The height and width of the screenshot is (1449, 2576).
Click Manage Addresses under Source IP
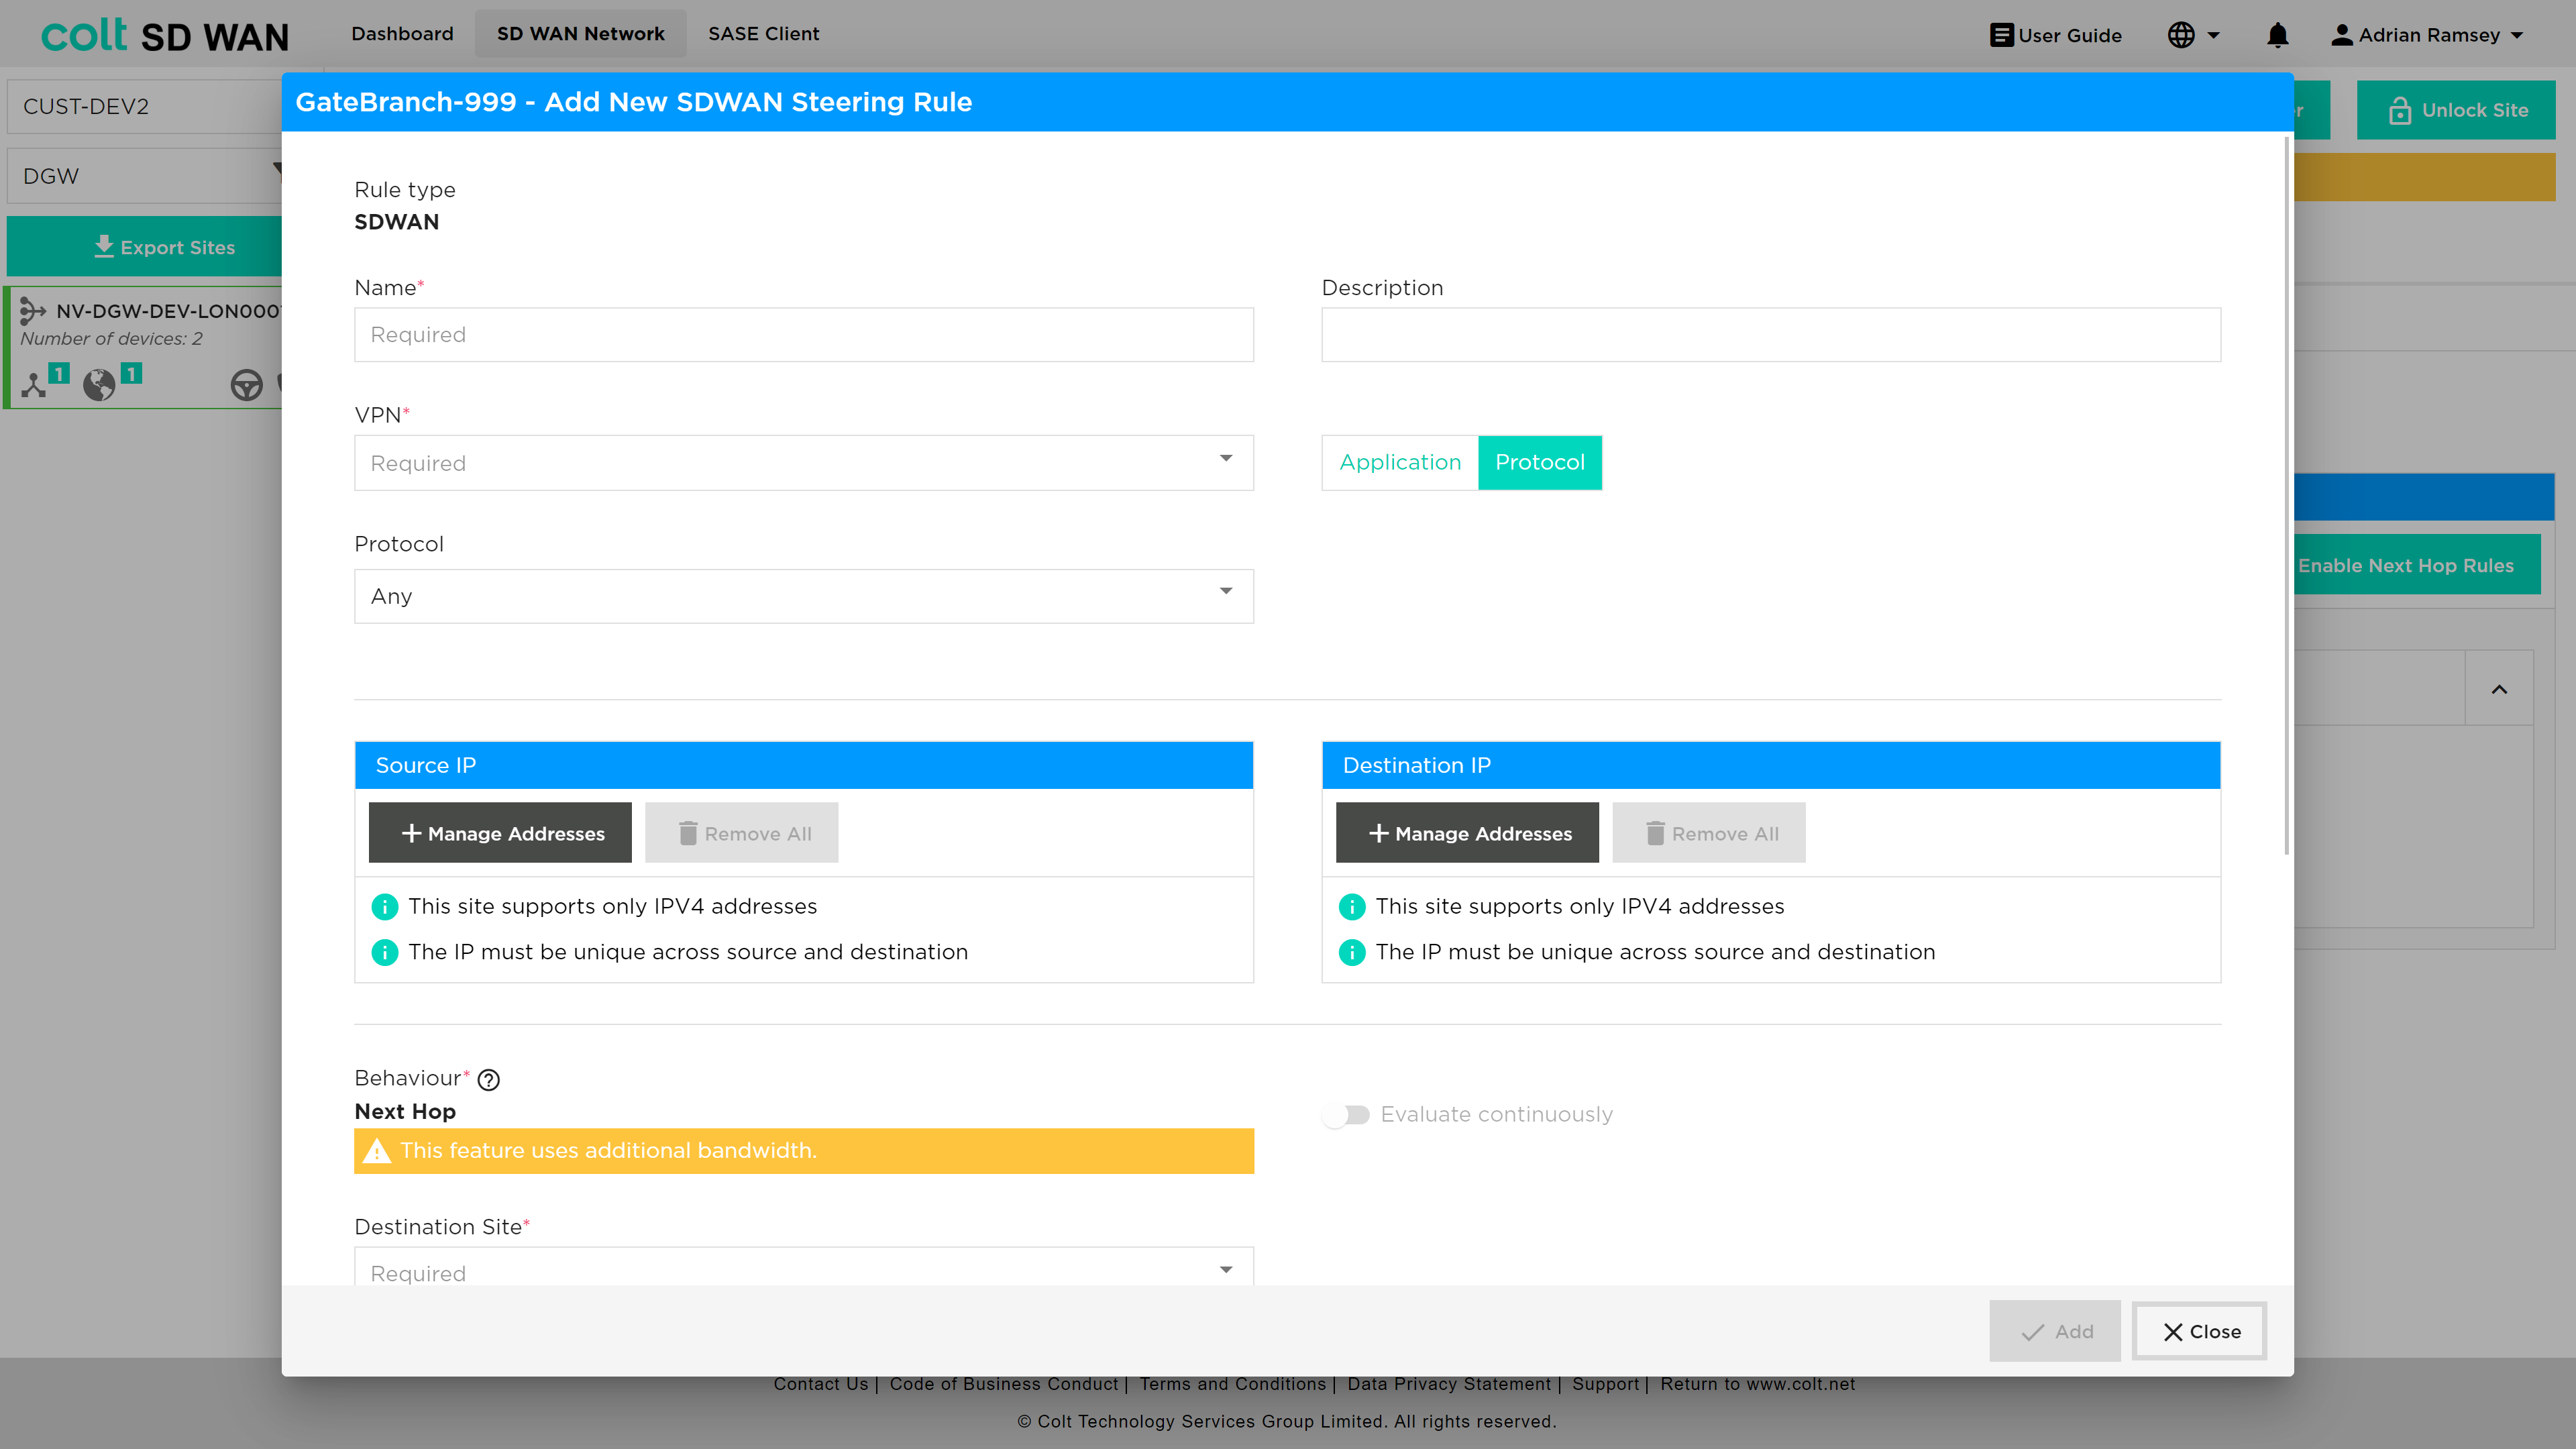click(500, 833)
